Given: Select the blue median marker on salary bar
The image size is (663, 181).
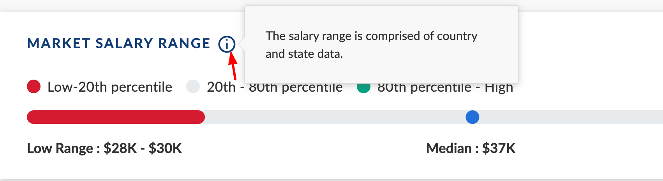Looking at the screenshot, I should coord(473,117).
